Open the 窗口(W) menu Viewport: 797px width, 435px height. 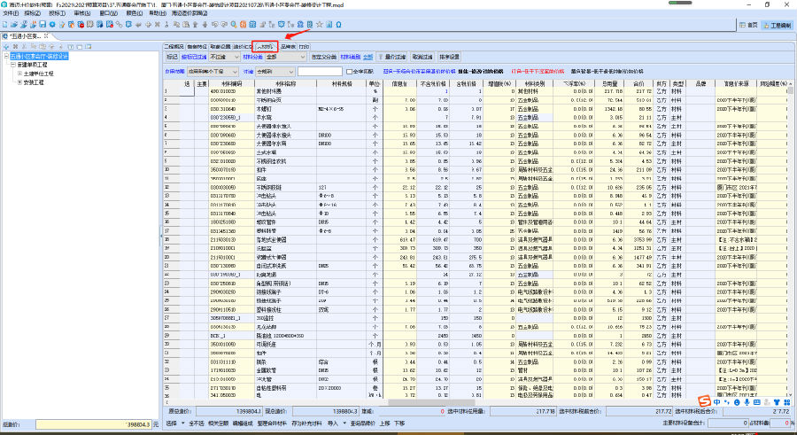click(108, 13)
